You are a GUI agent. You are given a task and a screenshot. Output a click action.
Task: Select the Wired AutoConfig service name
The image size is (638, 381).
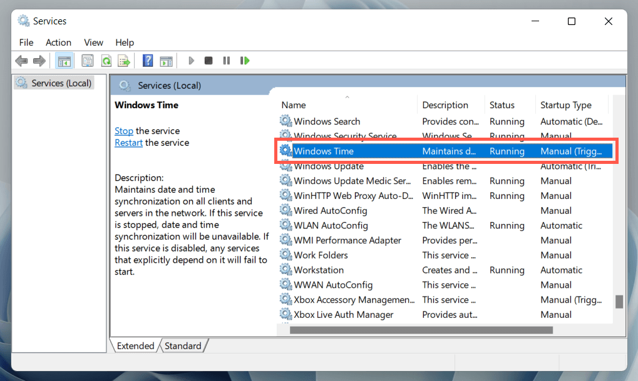click(331, 211)
